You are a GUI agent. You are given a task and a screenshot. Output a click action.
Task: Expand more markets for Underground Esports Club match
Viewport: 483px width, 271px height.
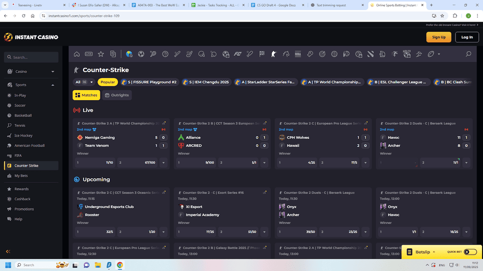[164, 232]
